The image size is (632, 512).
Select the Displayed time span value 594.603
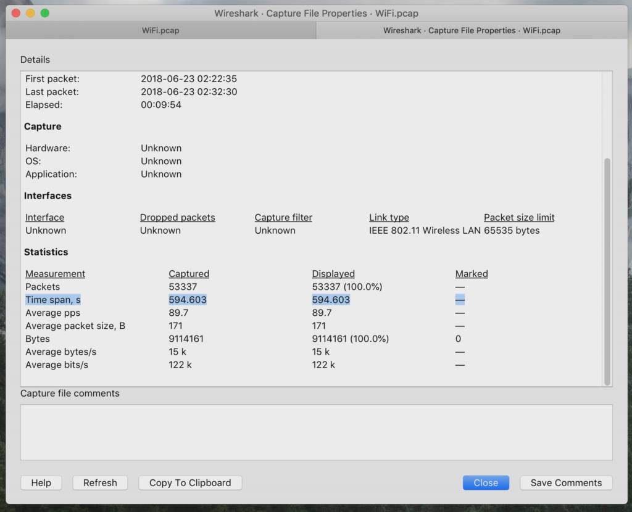click(331, 300)
